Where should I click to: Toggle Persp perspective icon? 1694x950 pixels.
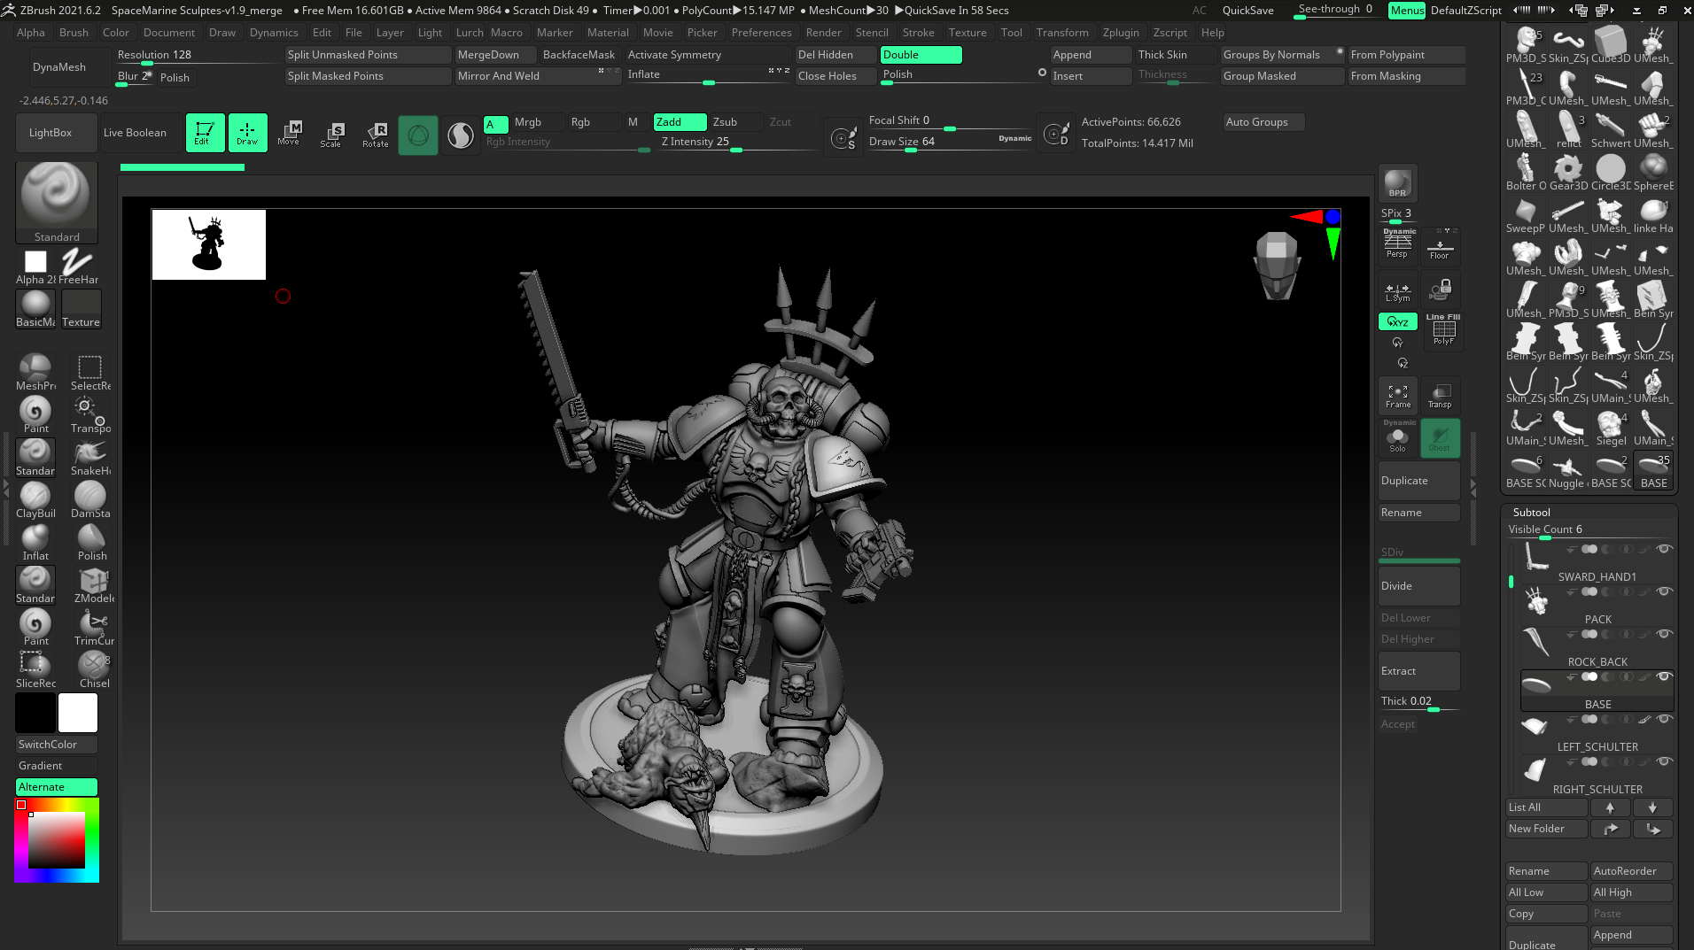point(1397,244)
